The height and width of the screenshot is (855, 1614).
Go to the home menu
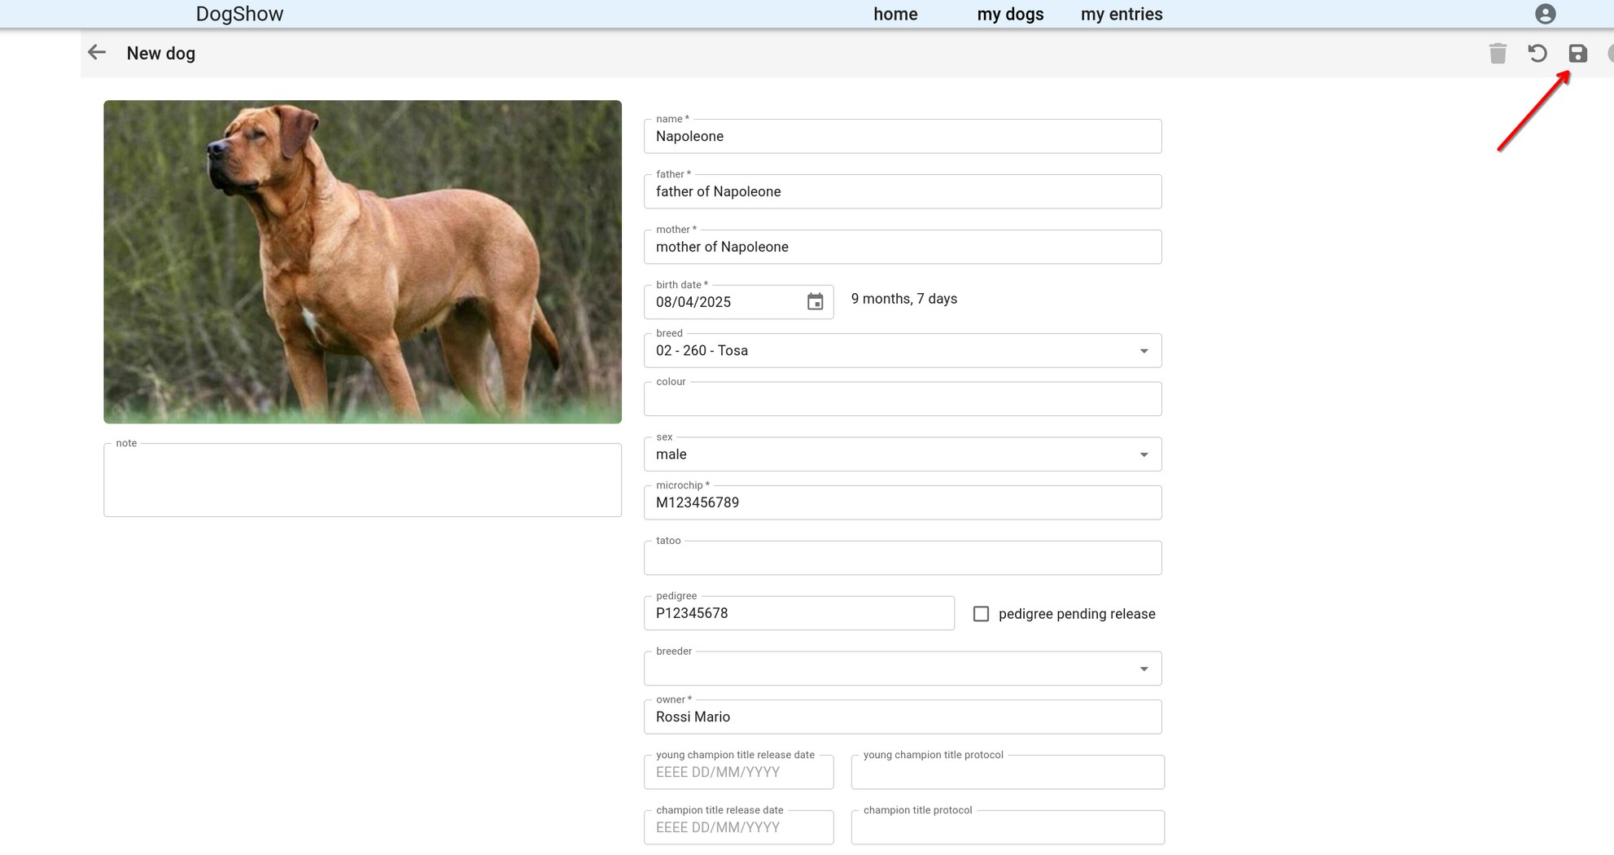click(895, 14)
